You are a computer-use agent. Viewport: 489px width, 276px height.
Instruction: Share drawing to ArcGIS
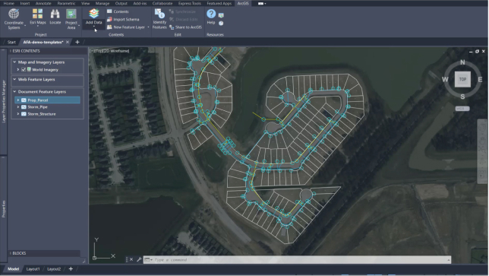click(185, 27)
